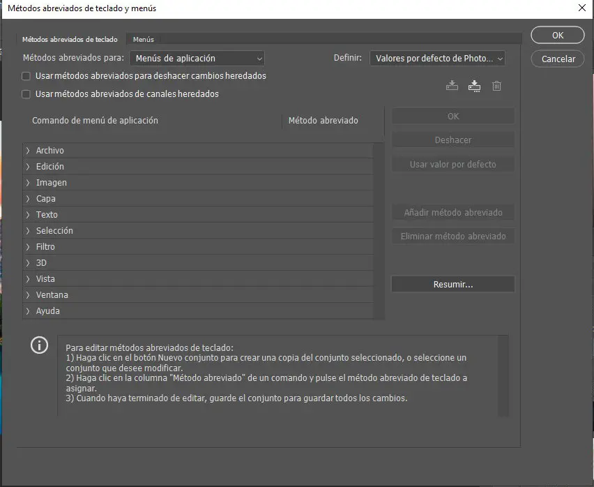
Task: Click the disabled OK button above Deshacer
Action: [453, 117]
